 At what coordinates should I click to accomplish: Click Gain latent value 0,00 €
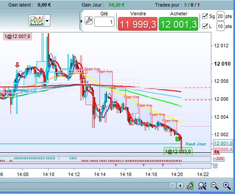pos(44,5)
